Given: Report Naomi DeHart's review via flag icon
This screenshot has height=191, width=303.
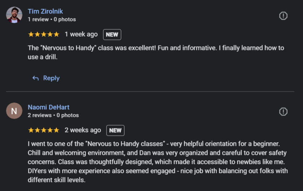Looking at the screenshot, I should coord(283,112).
